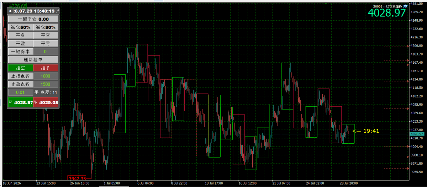Reduce position by 减仓50%
This screenshot has height=187, width=427.
coord(21,27)
